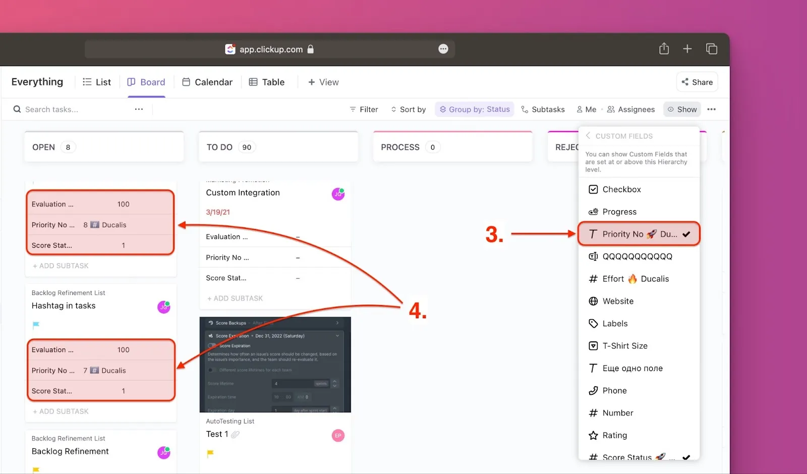
Task: Click the Share button
Action: point(697,82)
